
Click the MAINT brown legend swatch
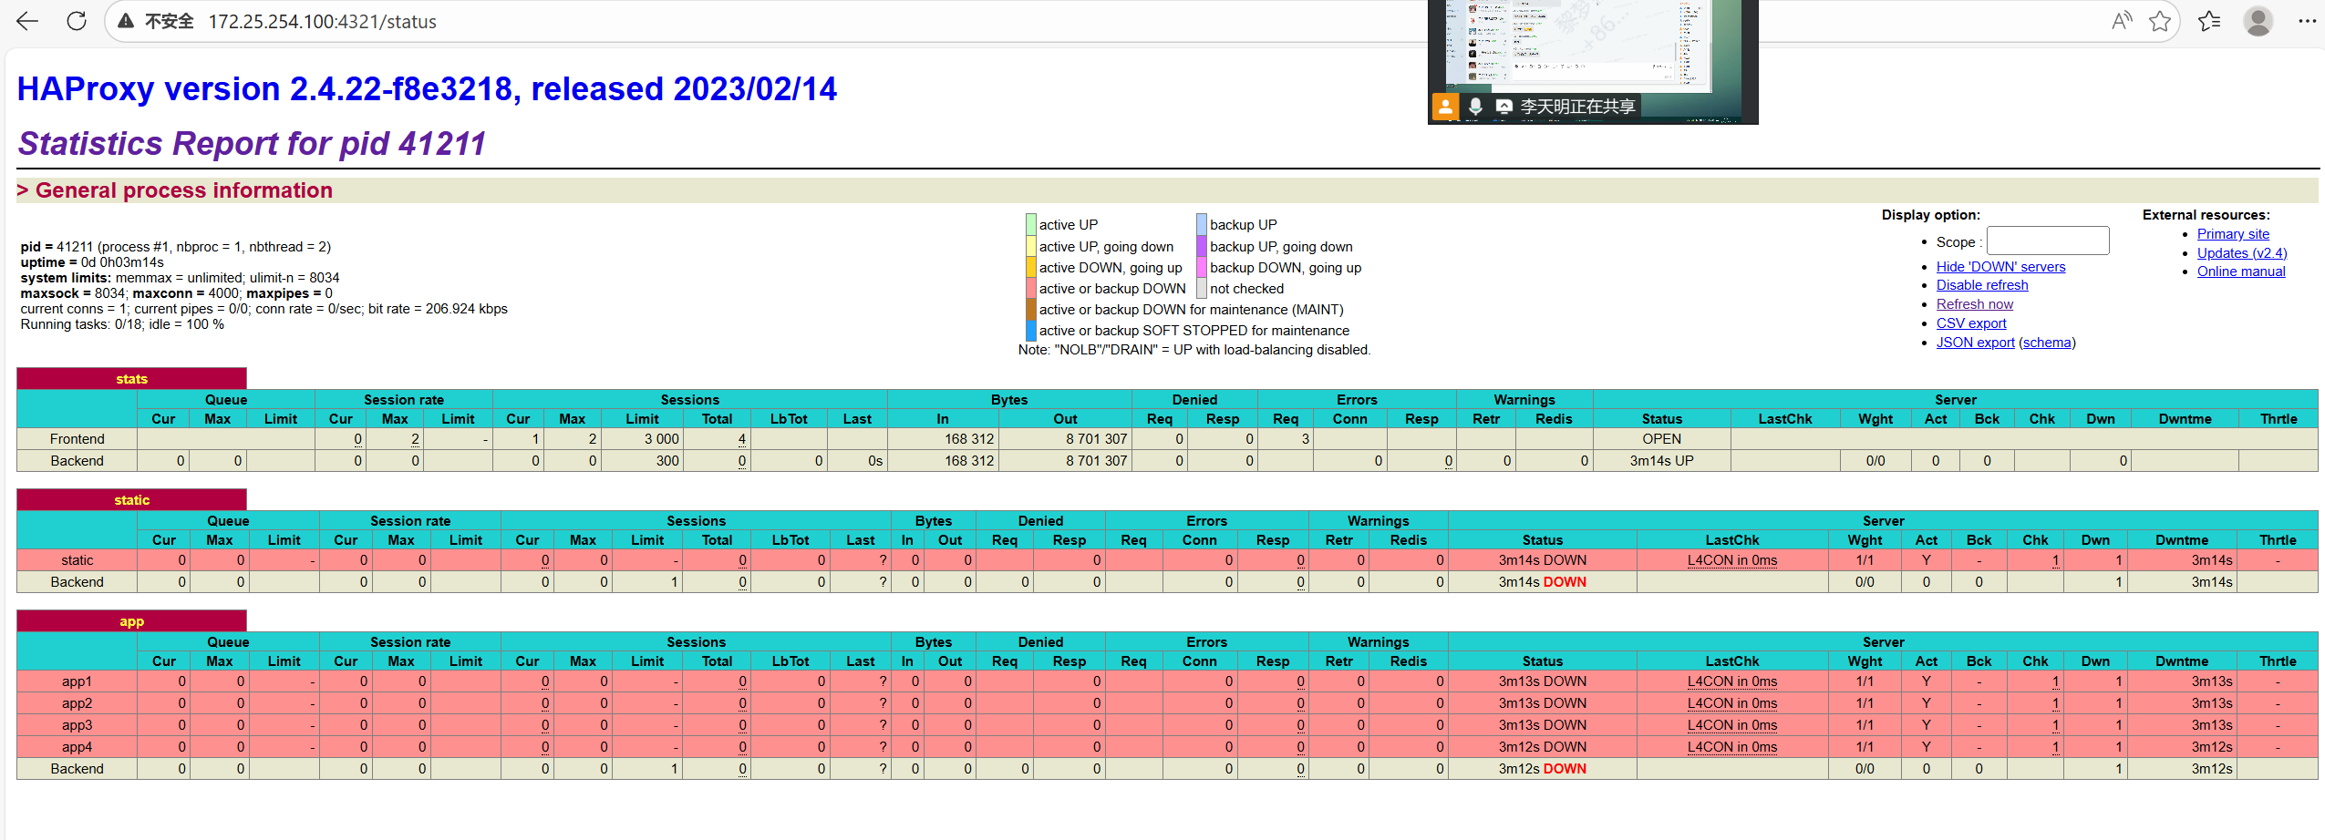click(1030, 309)
